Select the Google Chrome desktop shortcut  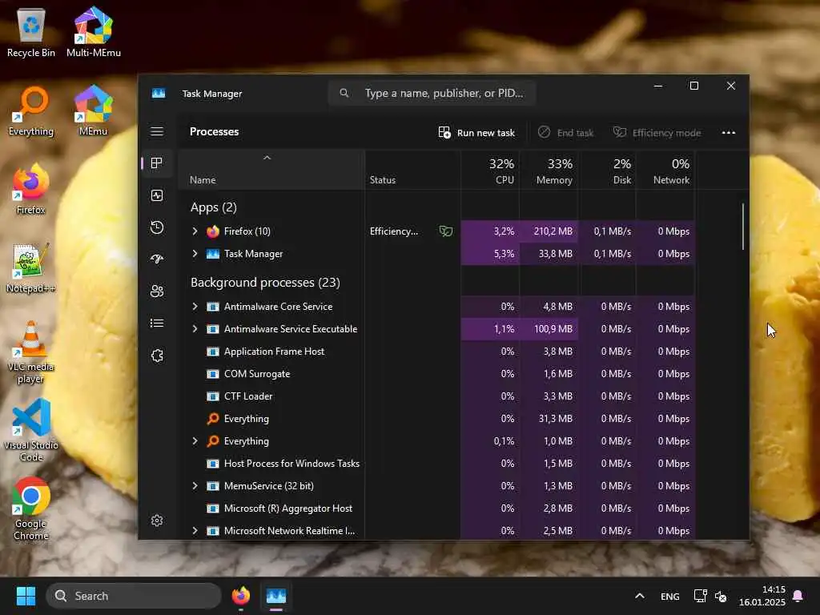(x=31, y=508)
